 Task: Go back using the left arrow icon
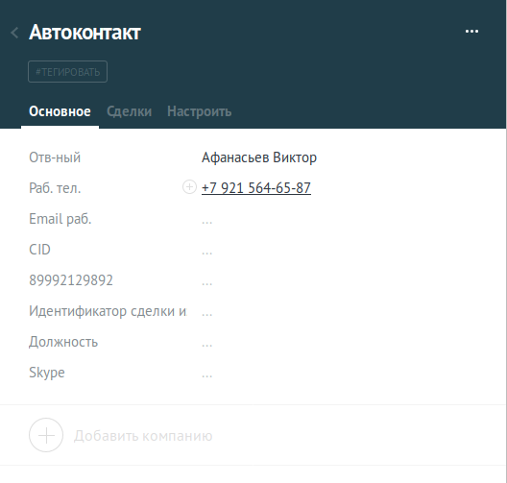(x=14, y=33)
